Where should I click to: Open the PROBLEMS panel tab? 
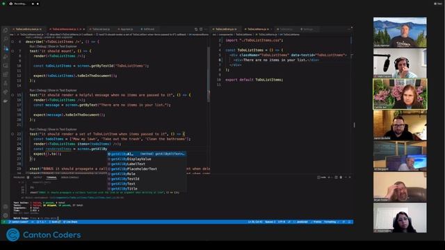click(19, 178)
